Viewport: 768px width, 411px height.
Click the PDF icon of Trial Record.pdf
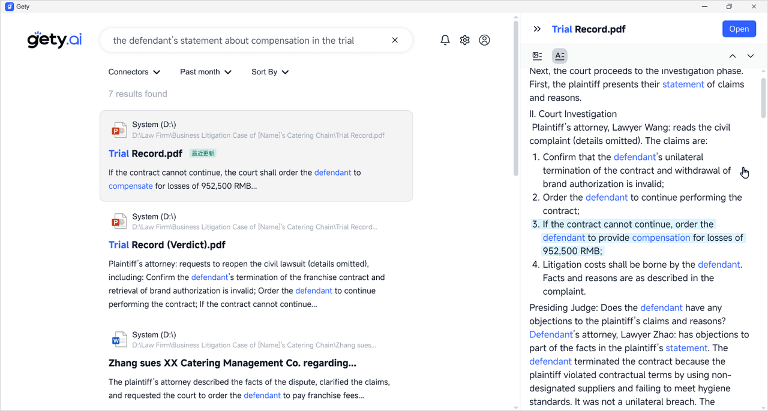point(119,130)
